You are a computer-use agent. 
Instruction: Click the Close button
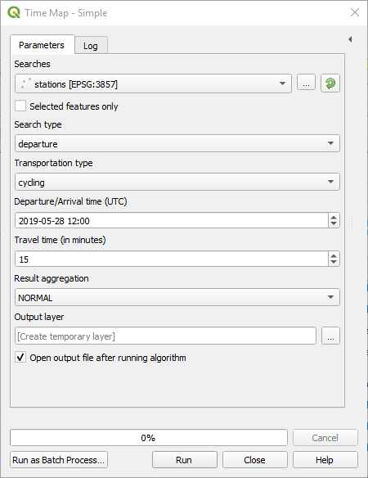[254, 460]
